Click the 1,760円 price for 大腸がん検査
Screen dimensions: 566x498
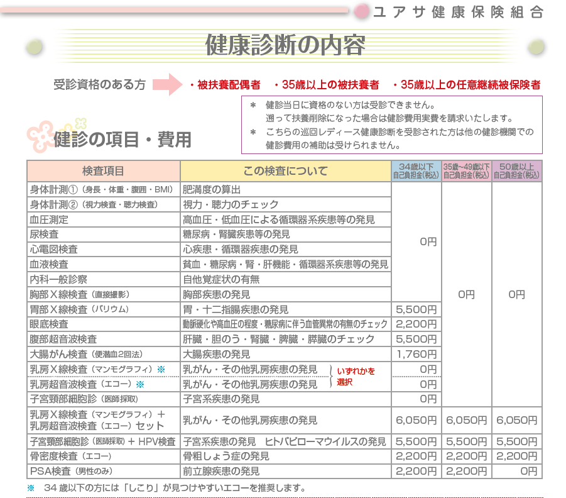(x=416, y=354)
